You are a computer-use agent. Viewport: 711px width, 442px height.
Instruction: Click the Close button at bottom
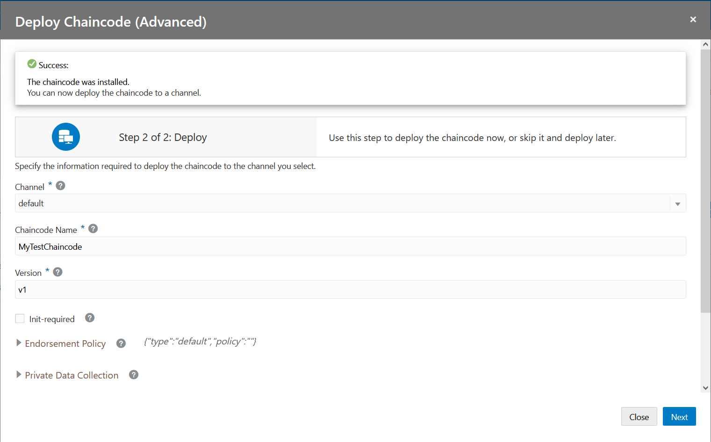tap(639, 416)
